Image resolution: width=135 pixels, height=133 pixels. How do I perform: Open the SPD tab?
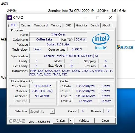point(69,25)
